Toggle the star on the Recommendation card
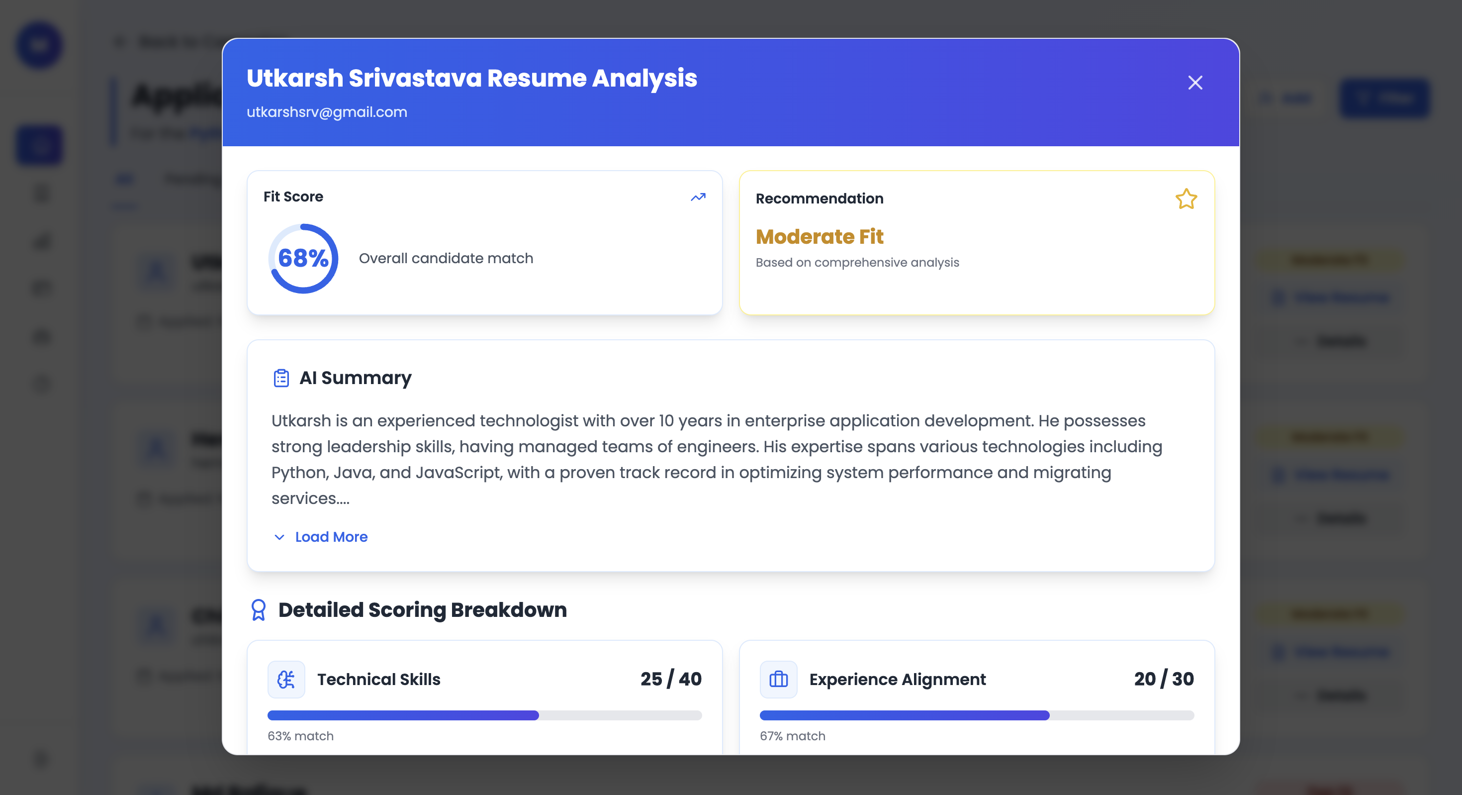The image size is (1462, 795). (x=1186, y=199)
